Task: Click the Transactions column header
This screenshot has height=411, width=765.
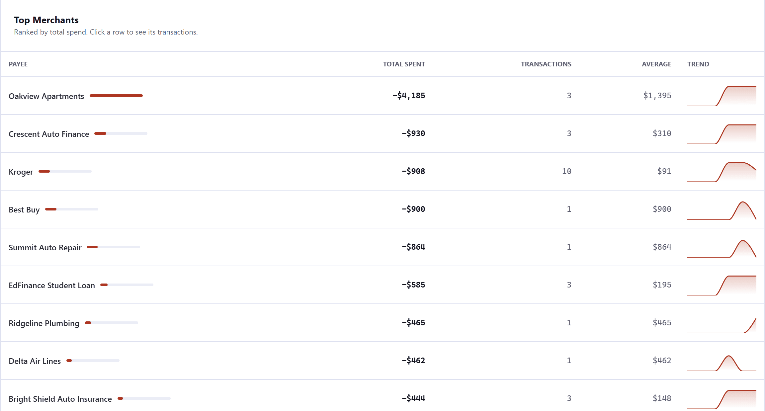Action: 546,64
